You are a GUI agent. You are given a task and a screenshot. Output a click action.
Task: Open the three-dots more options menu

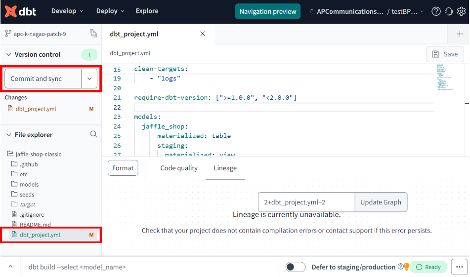[459, 267]
